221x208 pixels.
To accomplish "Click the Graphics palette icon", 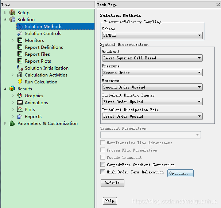I will (20, 96).
